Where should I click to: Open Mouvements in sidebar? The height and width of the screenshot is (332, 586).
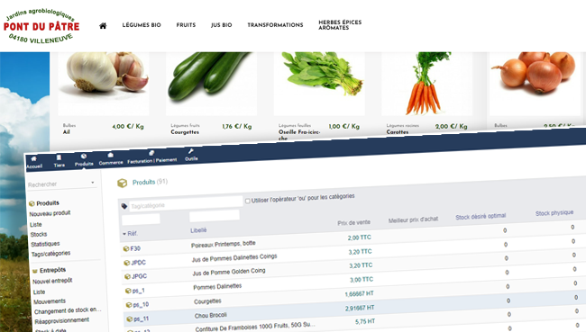click(x=50, y=301)
